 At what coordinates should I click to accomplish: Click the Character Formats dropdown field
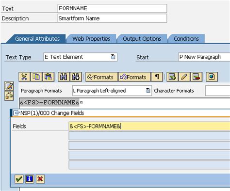[x=218, y=91]
